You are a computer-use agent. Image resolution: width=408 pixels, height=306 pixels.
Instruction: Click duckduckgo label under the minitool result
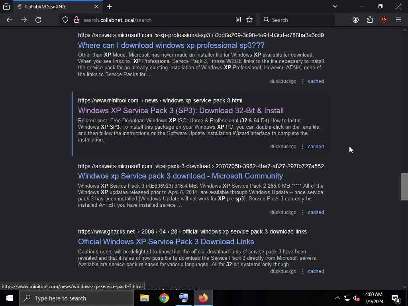click(x=283, y=147)
